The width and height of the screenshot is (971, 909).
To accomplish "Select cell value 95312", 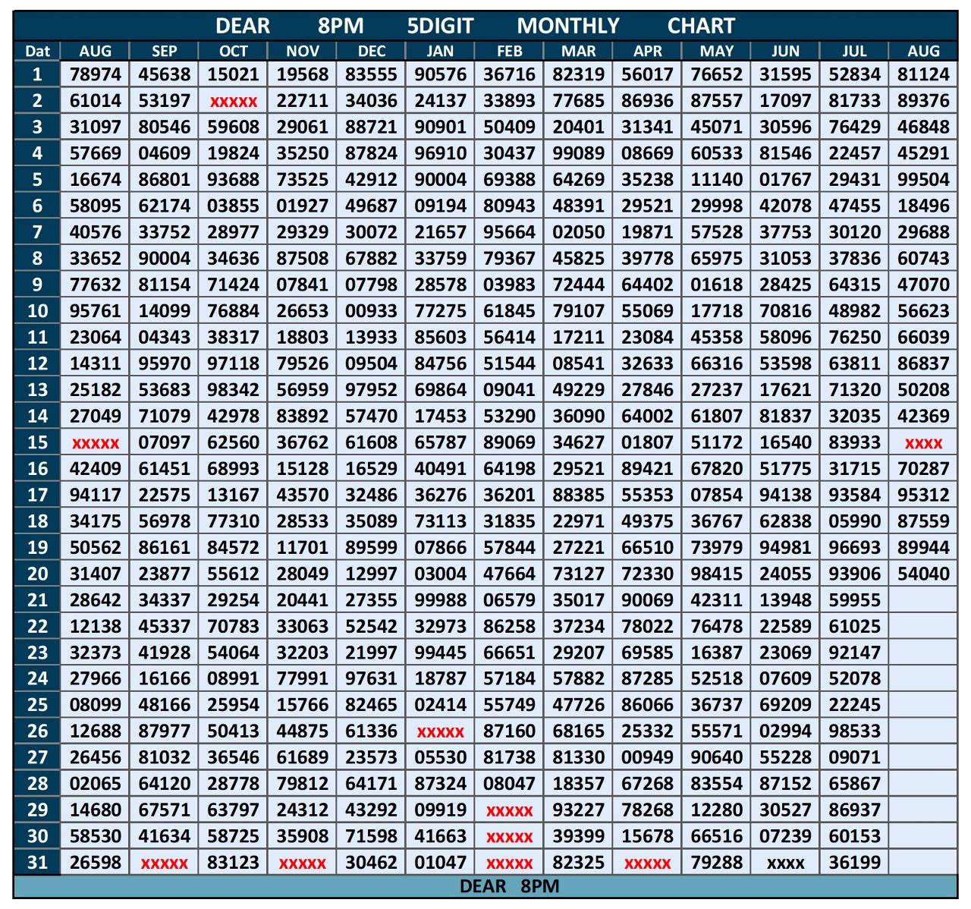I will coord(923,495).
